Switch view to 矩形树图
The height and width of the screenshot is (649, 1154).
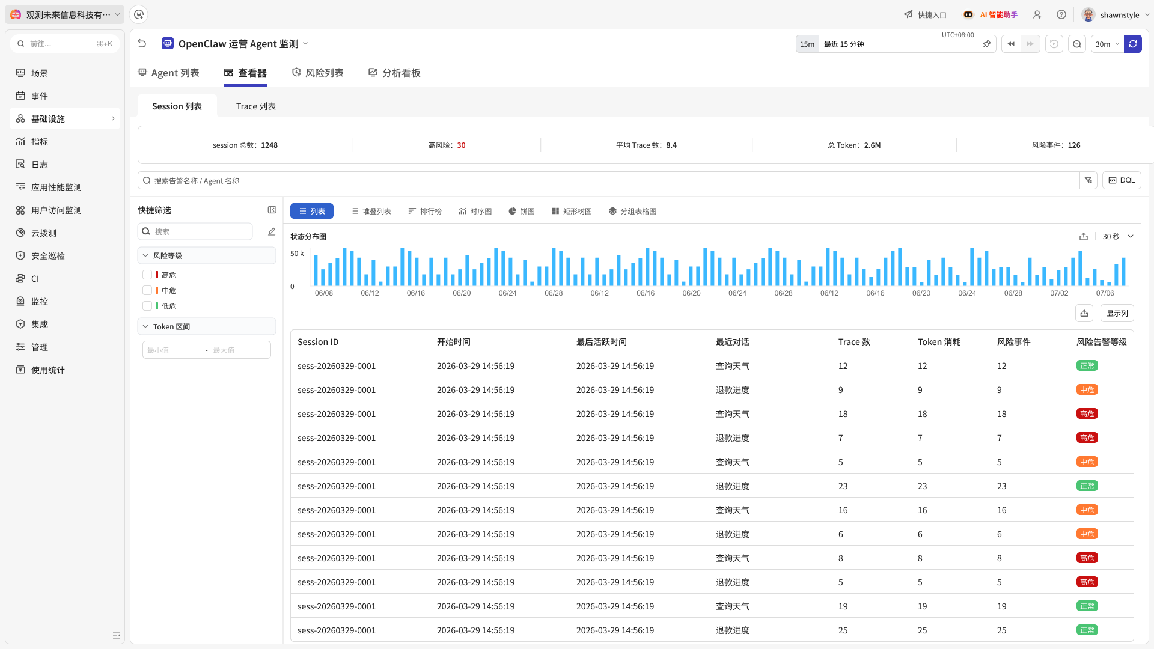(x=572, y=211)
